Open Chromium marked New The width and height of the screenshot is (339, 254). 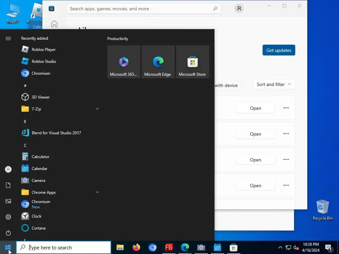coord(61,204)
